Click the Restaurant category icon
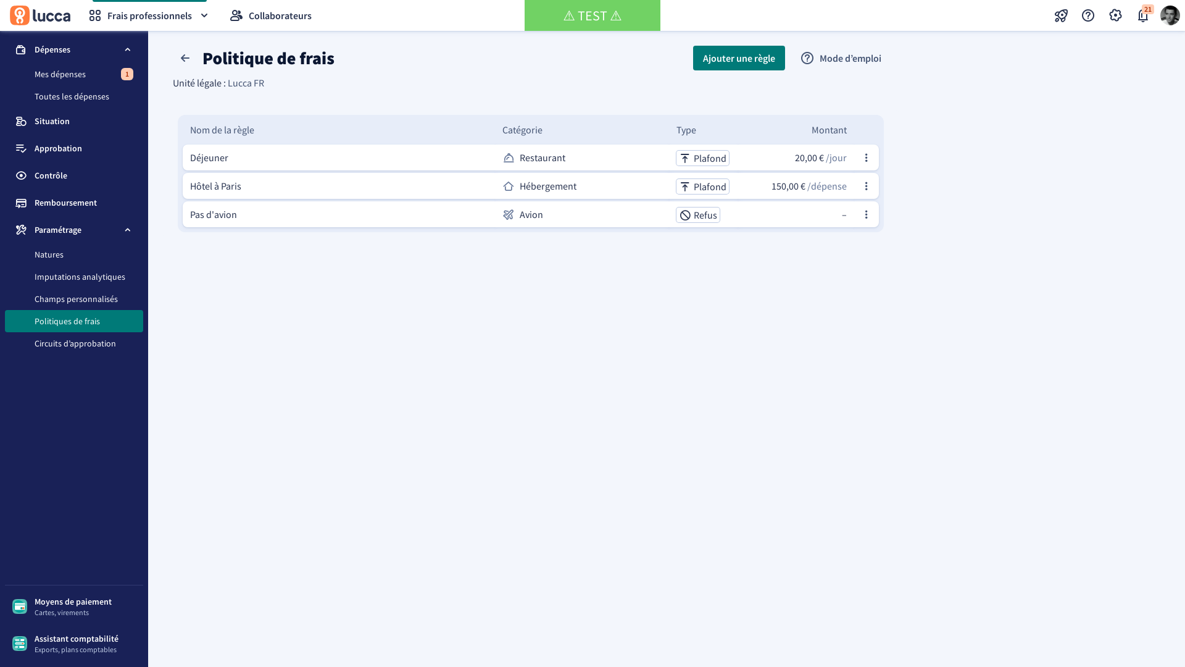 click(509, 157)
